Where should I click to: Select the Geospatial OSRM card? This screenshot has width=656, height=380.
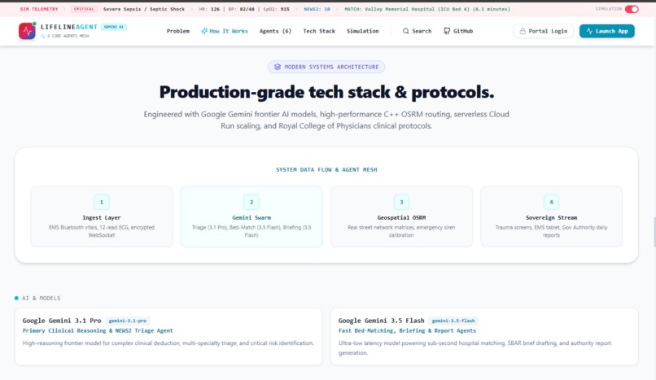pyautogui.click(x=401, y=216)
